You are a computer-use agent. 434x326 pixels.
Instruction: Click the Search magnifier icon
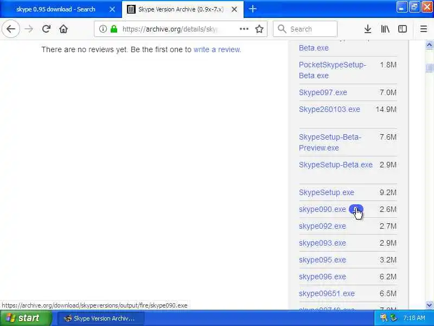click(x=282, y=29)
